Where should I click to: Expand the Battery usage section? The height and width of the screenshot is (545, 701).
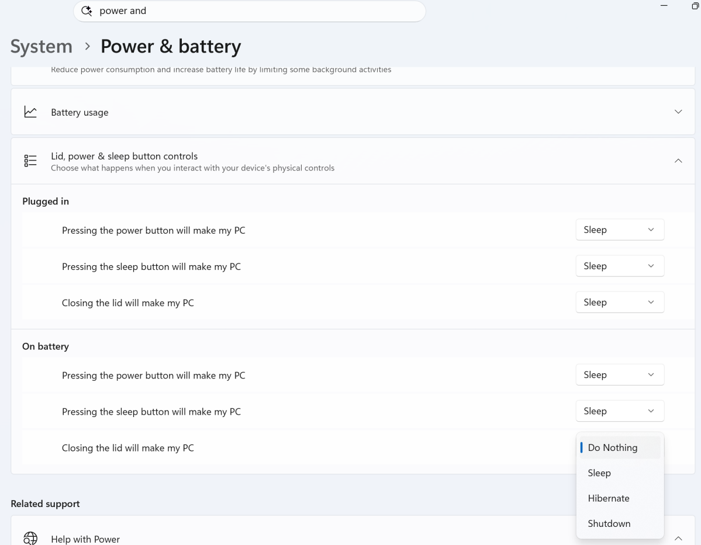[678, 112]
